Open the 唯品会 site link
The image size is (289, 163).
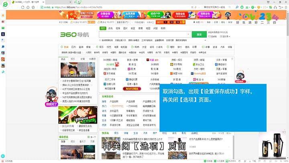(198, 79)
